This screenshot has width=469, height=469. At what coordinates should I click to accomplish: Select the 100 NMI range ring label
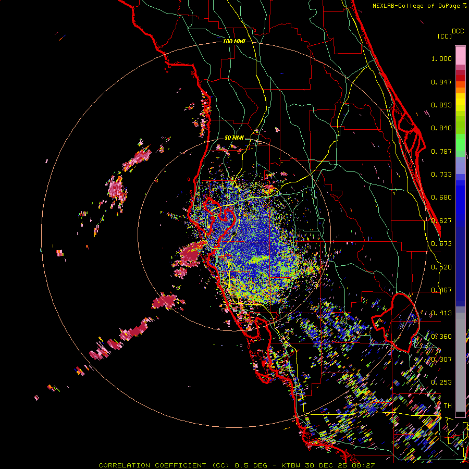234,41
